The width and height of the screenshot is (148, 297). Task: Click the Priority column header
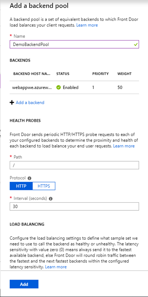[x=100, y=74]
